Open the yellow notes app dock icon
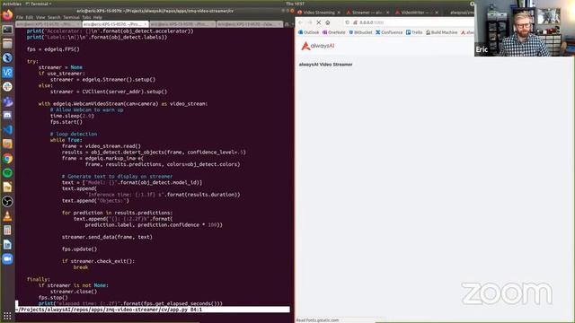575x323 pixels. coord(7,188)
